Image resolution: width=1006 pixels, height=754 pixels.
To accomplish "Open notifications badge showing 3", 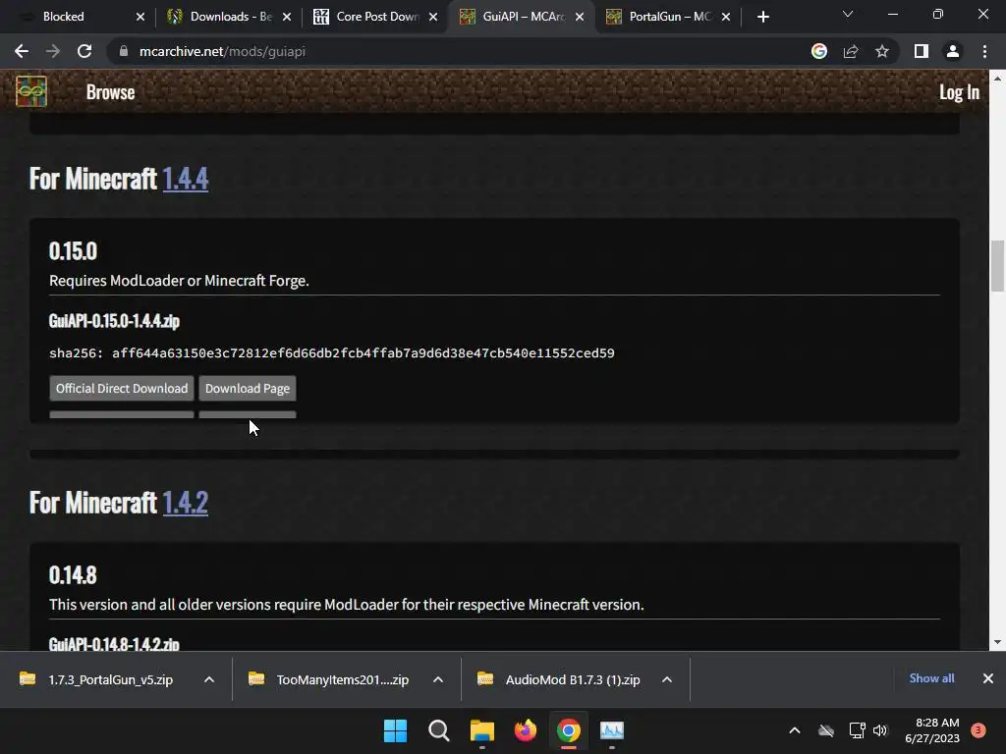I will coord(978,730).
